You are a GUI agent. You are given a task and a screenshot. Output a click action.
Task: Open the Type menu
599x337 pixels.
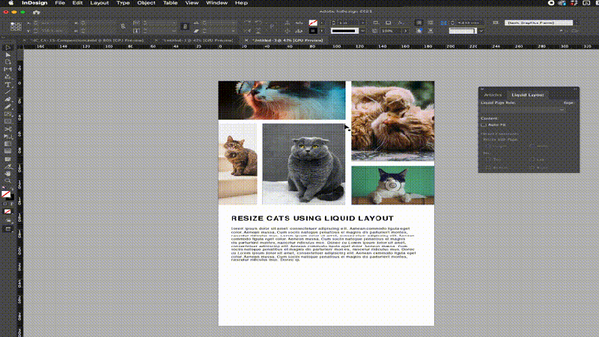[x=123, y=3]
